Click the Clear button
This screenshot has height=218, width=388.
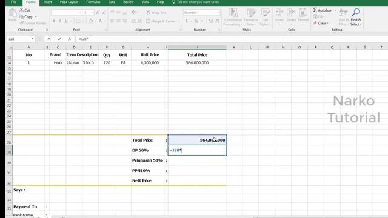coord(321,23)
